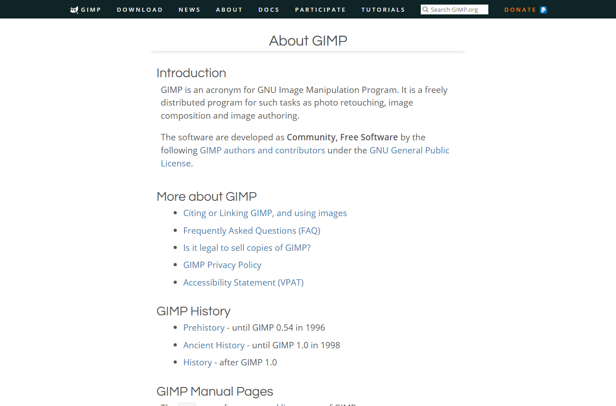This screenshot has height=406, width=616.
Task: Select the About navigation item
Action: coord(229,9)
